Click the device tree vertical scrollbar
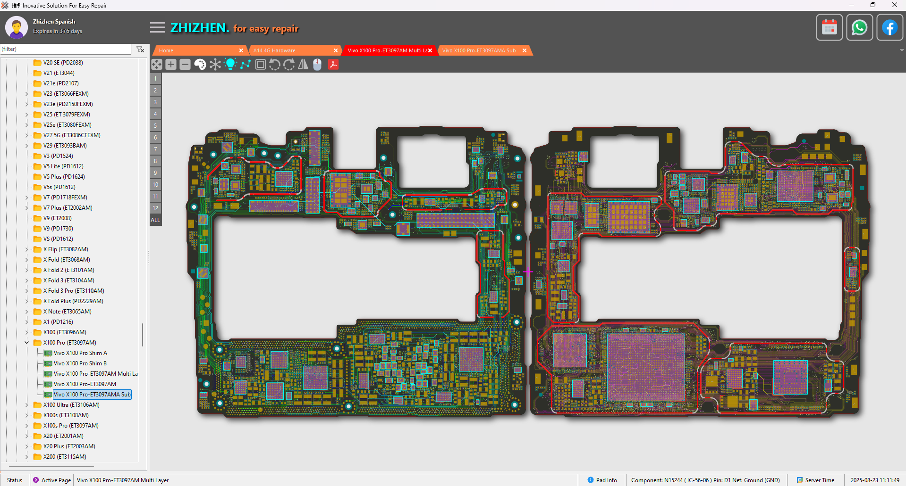This screenshot has height=486, width=906. (x=143, y=334)
